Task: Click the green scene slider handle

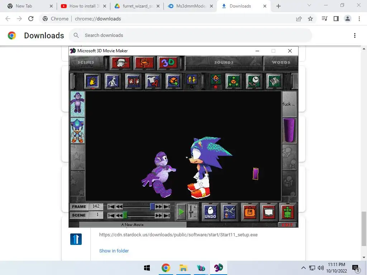Action: click(x=125, y=215)
